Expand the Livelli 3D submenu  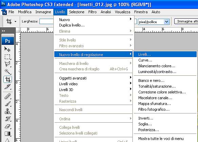(x=93, y=90)
